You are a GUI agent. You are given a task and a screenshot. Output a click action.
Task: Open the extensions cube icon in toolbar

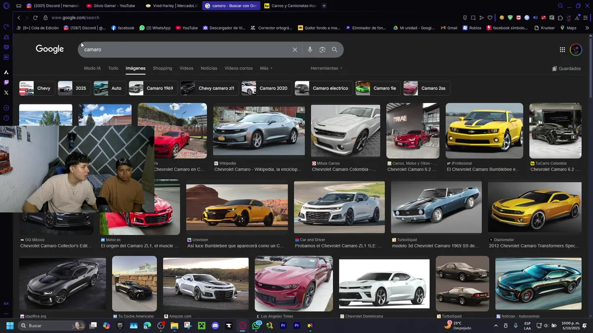(560, 18)
